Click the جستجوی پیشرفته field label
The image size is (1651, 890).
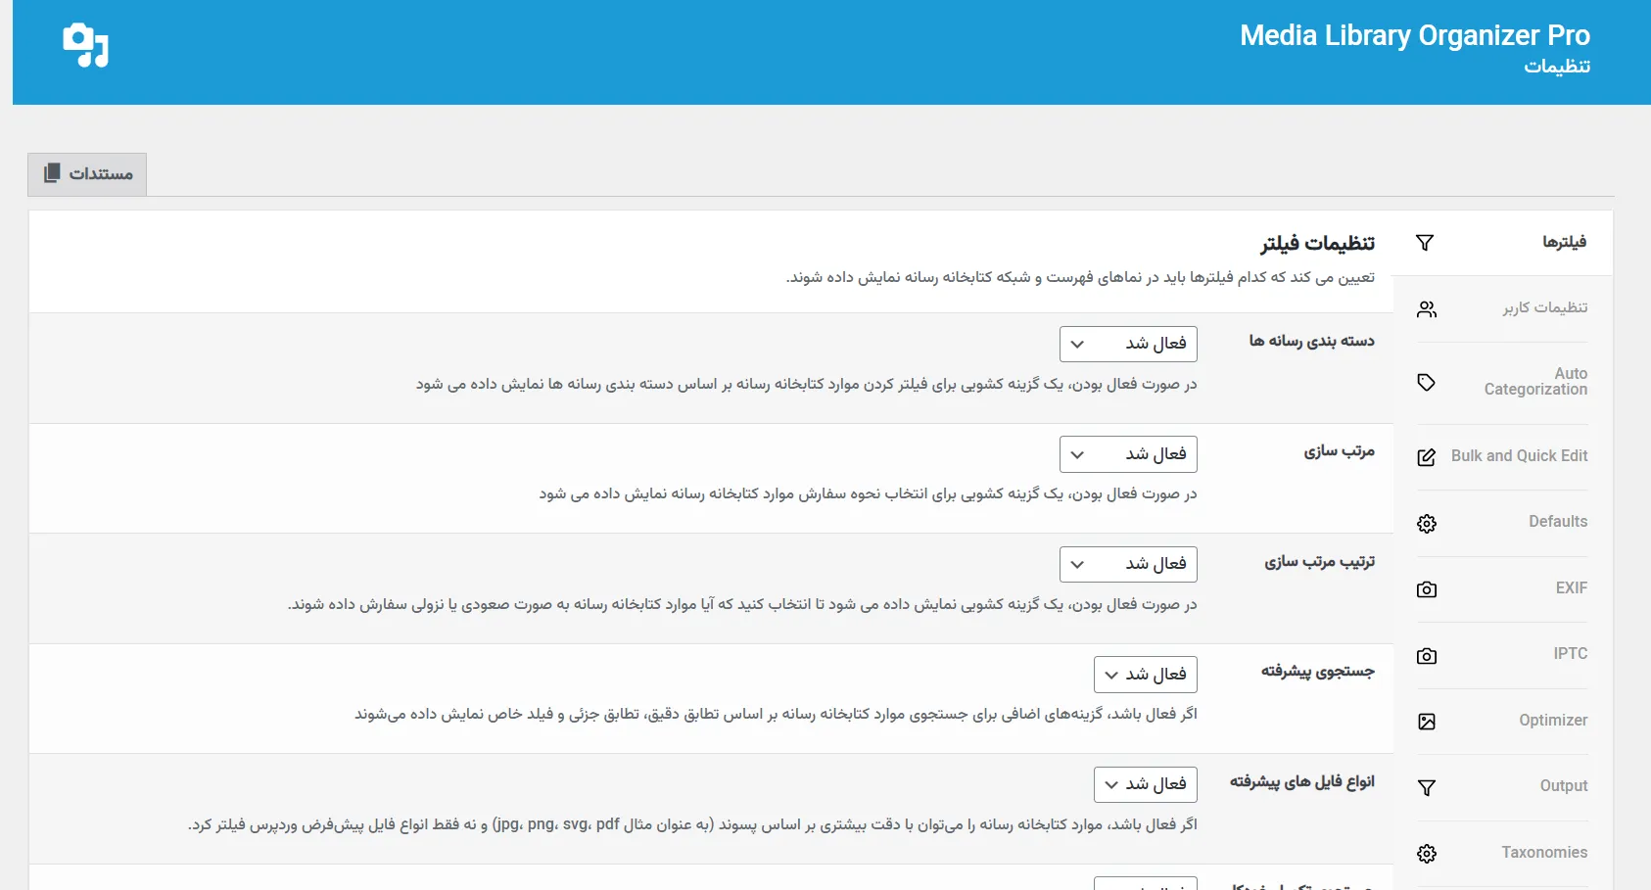coord(1317,672)
